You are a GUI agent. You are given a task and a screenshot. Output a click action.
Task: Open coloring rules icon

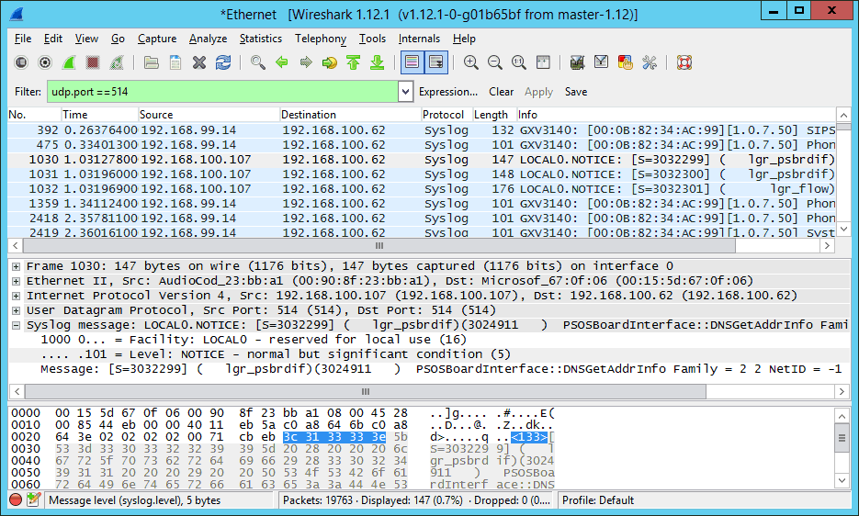[625, 62]
